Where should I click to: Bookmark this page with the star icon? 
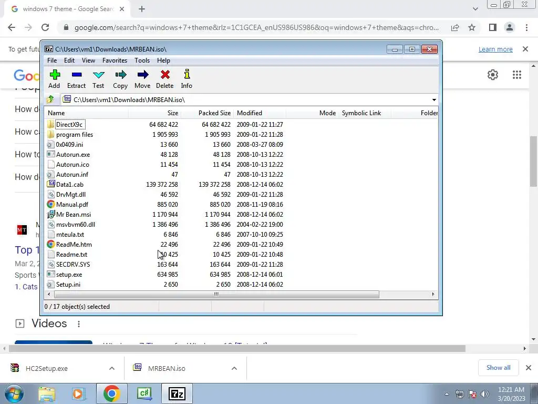point(472,27)
